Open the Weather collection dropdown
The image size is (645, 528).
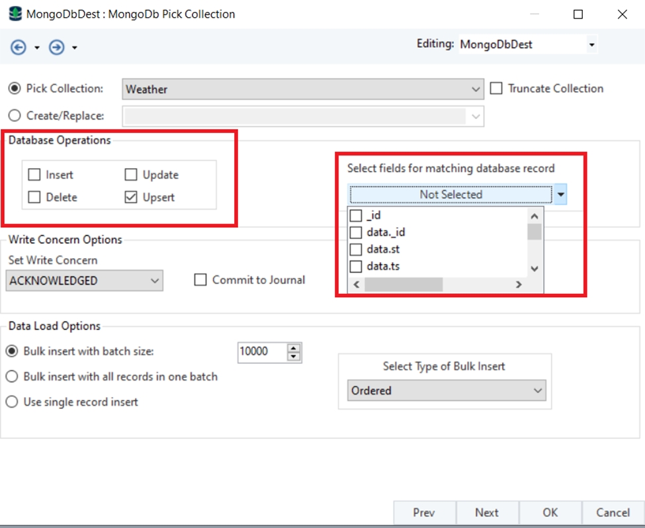pos(303,89)
